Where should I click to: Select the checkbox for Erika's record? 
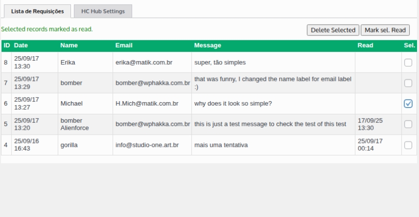[x=408, y=63]
